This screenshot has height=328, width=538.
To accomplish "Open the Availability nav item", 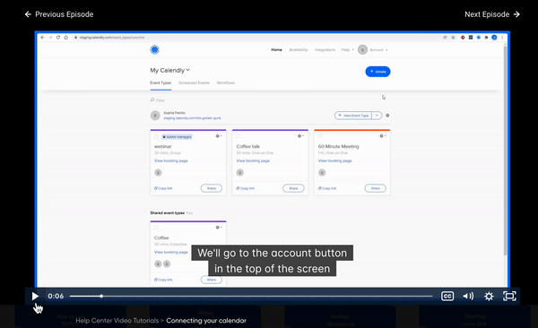I will point(299,50).
